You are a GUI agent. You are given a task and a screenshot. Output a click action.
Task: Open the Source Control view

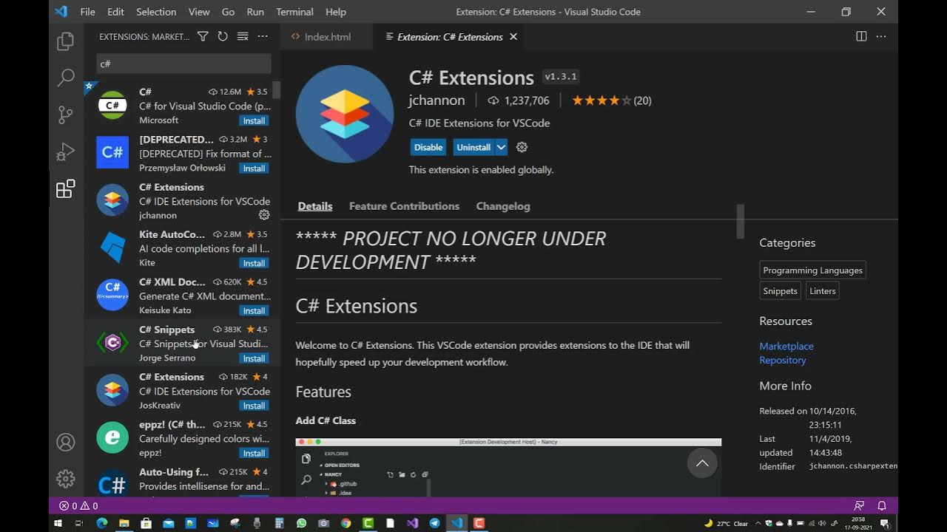point(65,115)
